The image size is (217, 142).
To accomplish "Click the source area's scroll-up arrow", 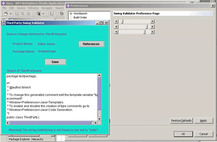I will click(99, 75).
